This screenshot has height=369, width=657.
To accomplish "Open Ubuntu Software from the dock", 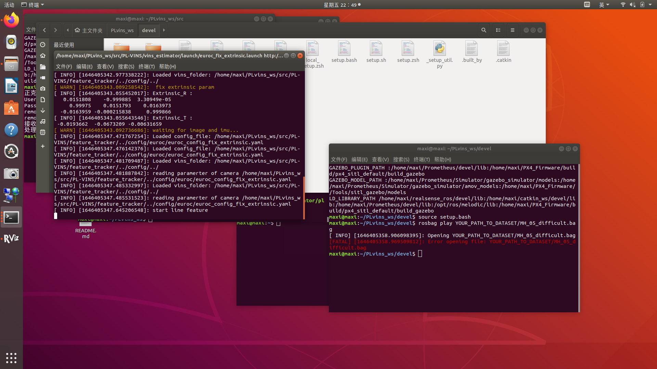I will coord(11,108).
